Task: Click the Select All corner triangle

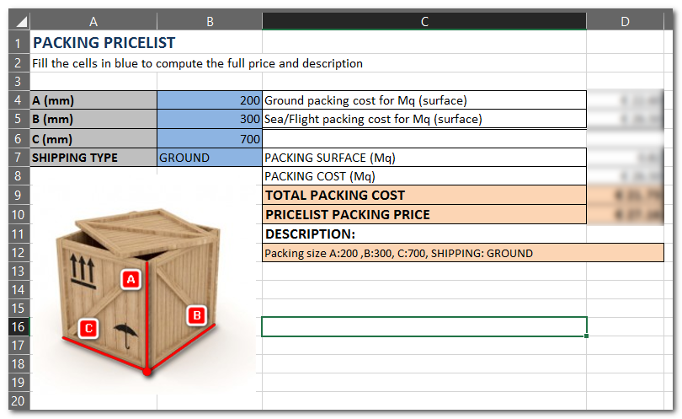Action: coord(19,21)
